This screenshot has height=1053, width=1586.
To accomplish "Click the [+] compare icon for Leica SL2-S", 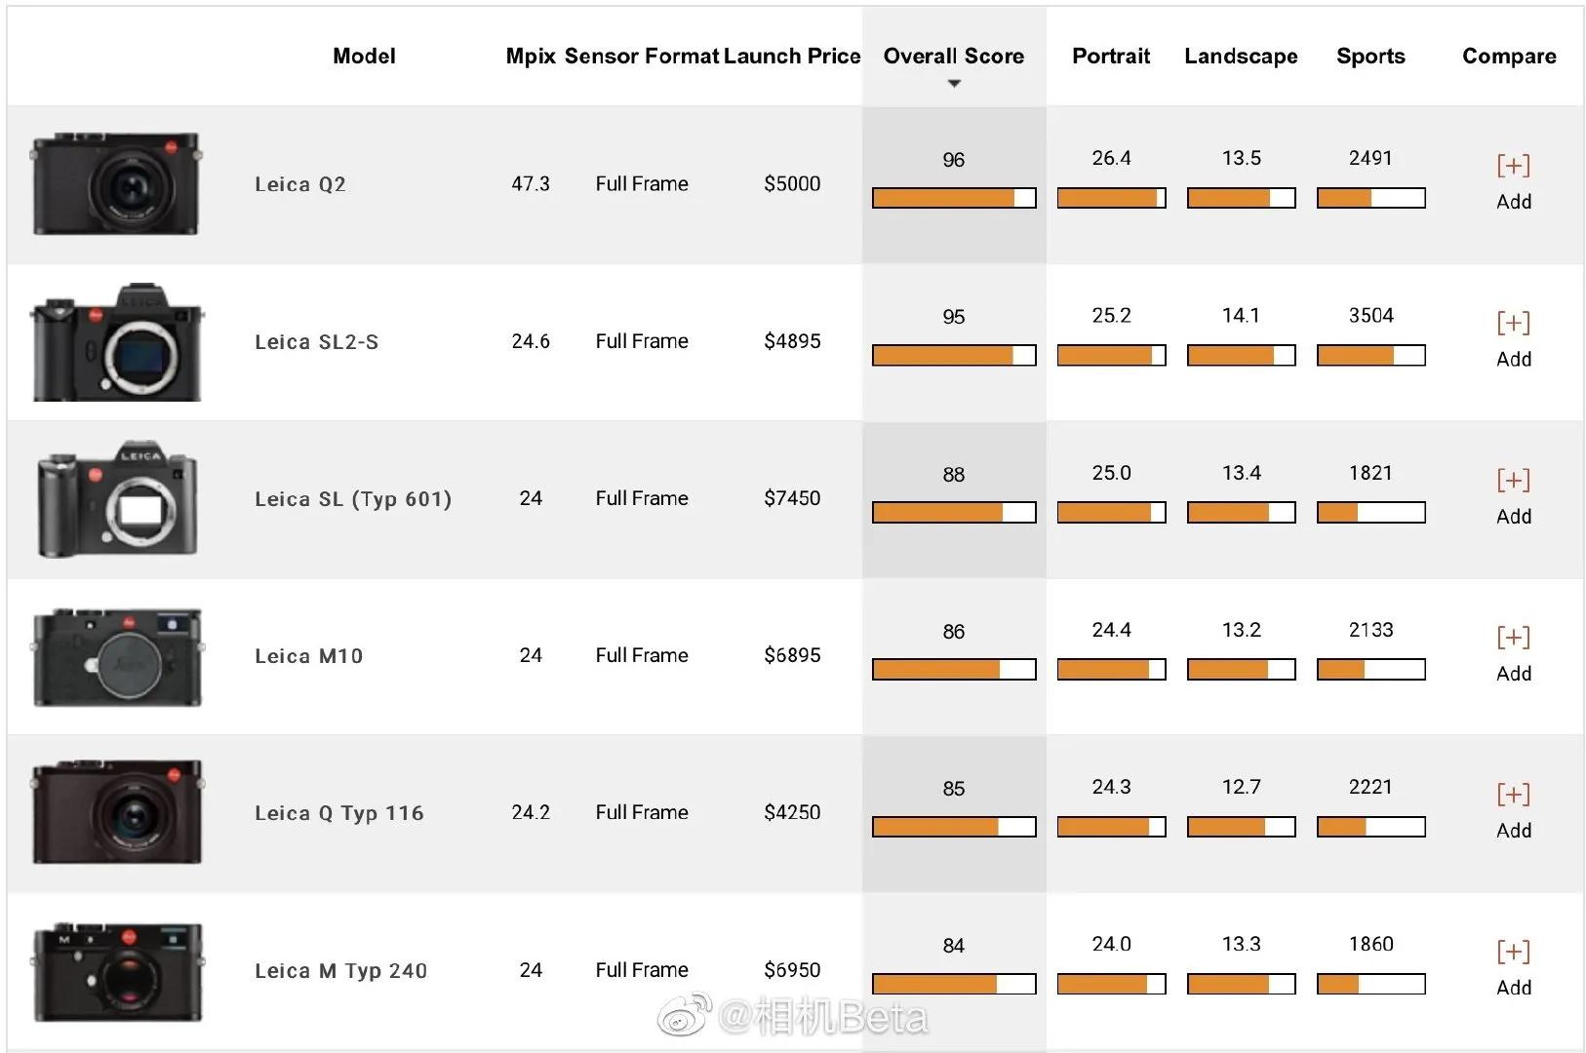I will [1513, 323].
